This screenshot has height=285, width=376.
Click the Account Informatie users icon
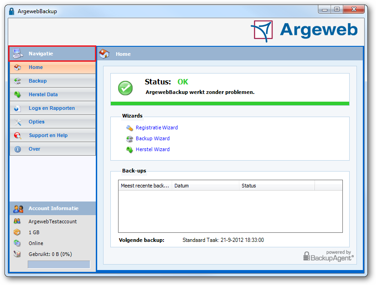[x=18, y=209]
